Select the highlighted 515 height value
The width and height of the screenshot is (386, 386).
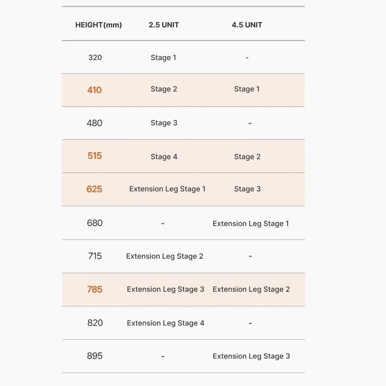(95, 156)
